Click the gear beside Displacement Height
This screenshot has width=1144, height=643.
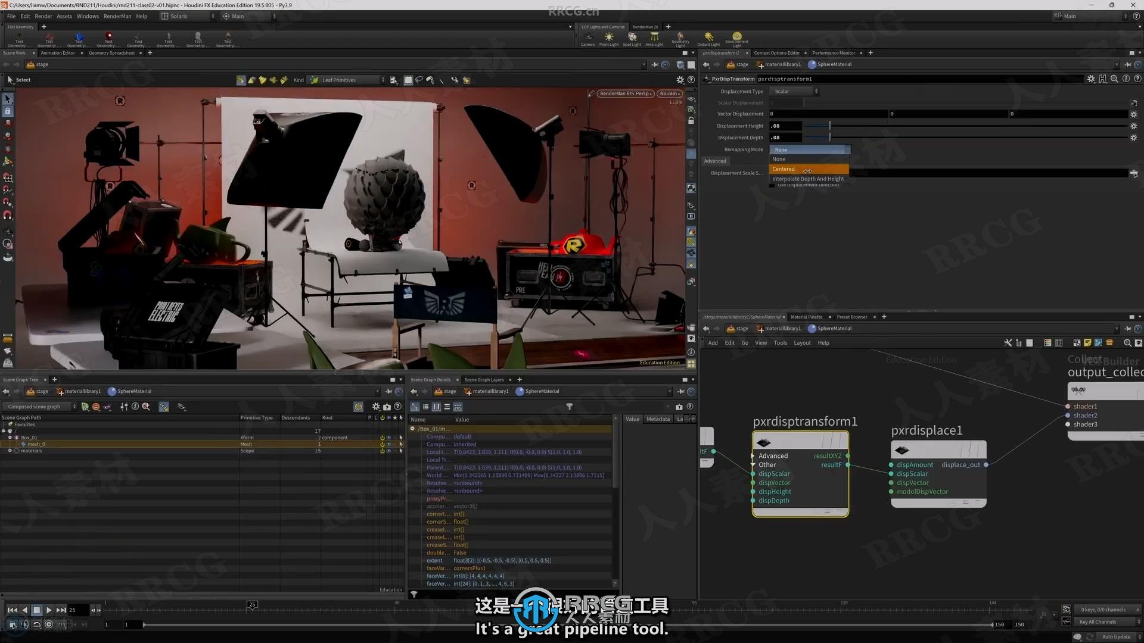point(1133,126)
